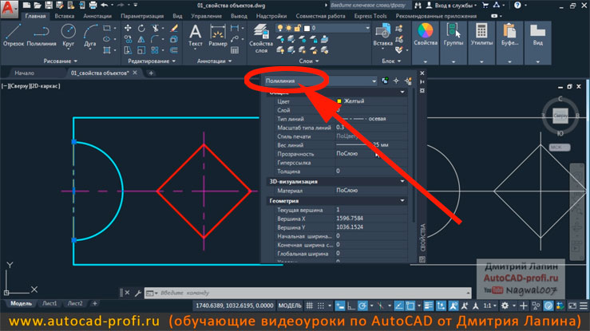Image resolution: width=590 pixels, height=331 pixels.
Task: Open the object type dropdown showing Полилиния
Action: pos(320,81)
